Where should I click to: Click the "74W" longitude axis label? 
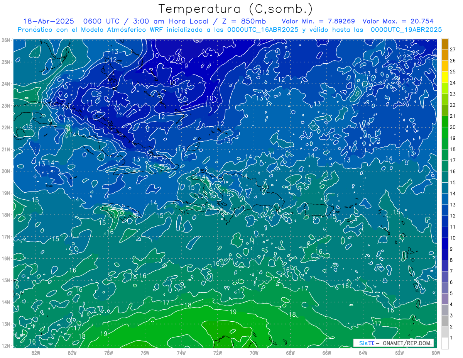tap(181, 352)
